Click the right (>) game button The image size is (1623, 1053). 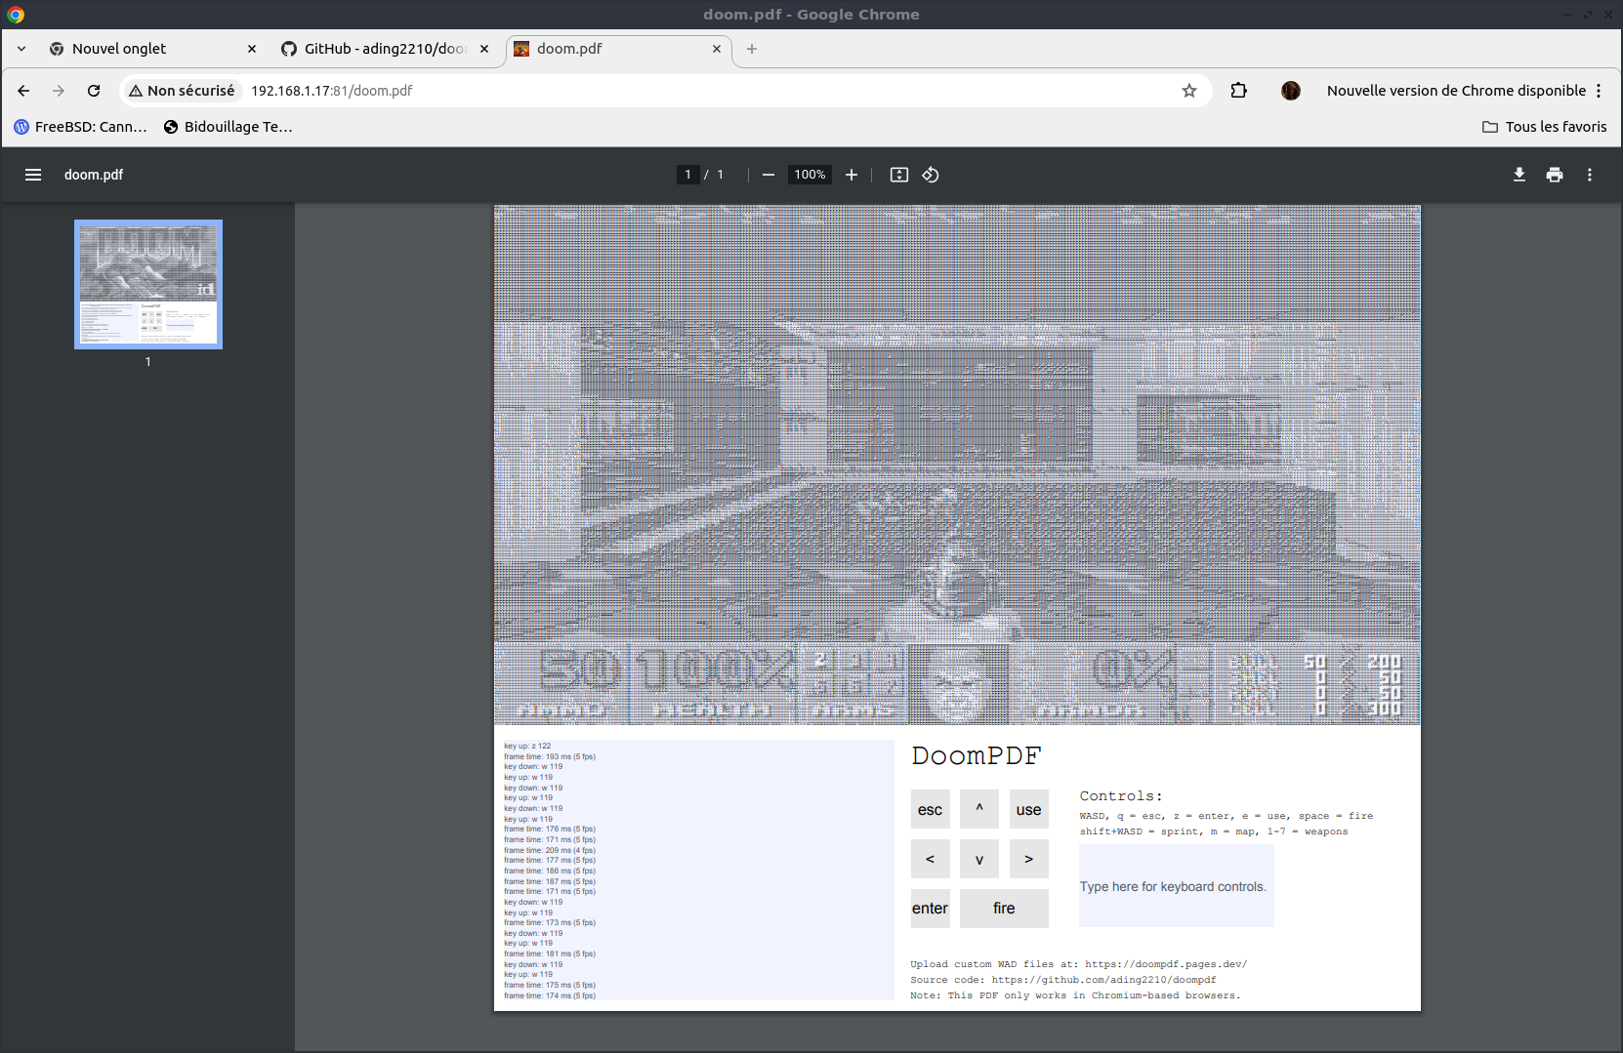(x=1028, y=859)
